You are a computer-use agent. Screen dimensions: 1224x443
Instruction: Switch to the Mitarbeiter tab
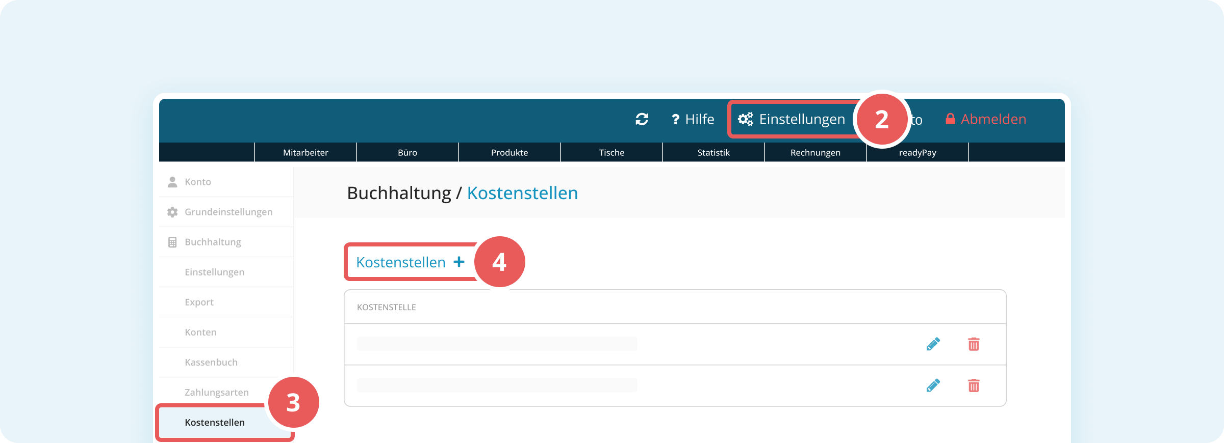tap(305, 152)
